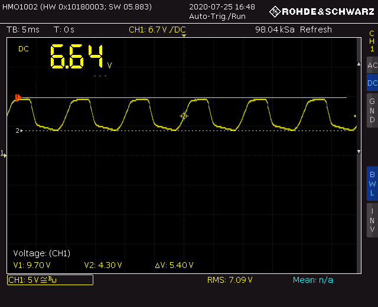The width and height of the screenshot is (378, 307).
Task: Click the up arrow in the side menu
Action: coord(359,64)
